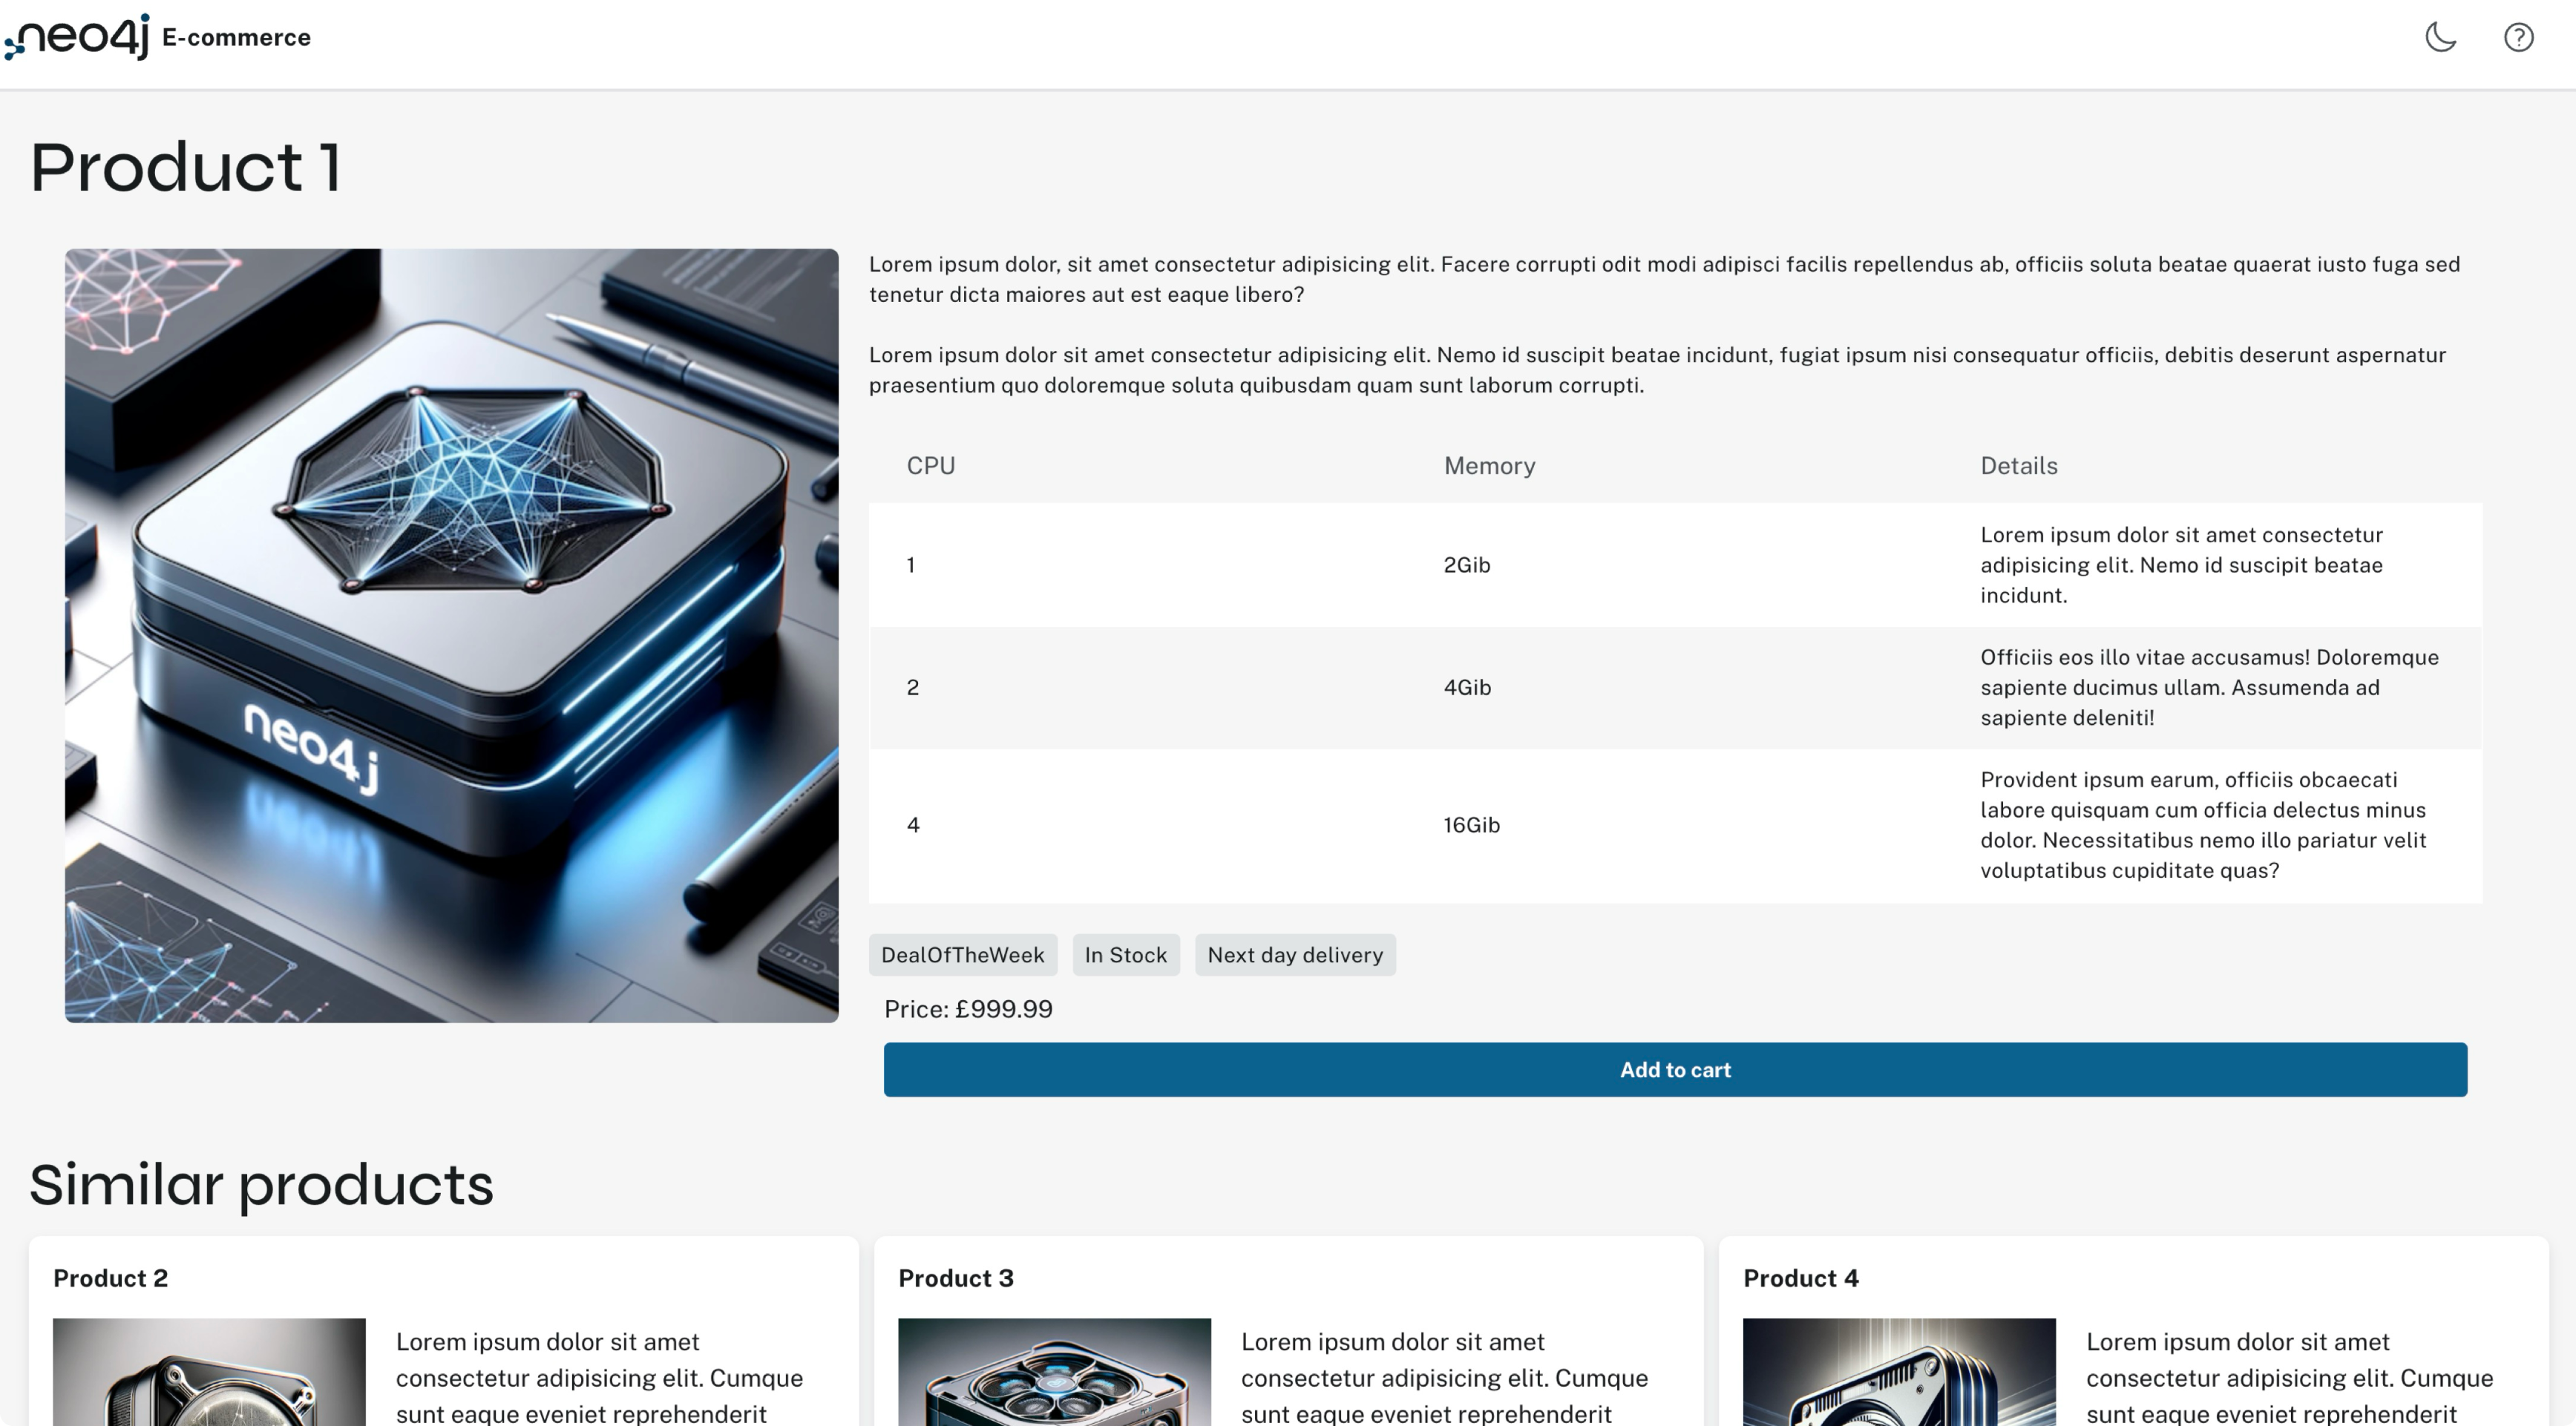Image resolution: width=2576 pixels, height=1426 pixels.
Task: Click the Memory column header
Action: [1489, 466]
